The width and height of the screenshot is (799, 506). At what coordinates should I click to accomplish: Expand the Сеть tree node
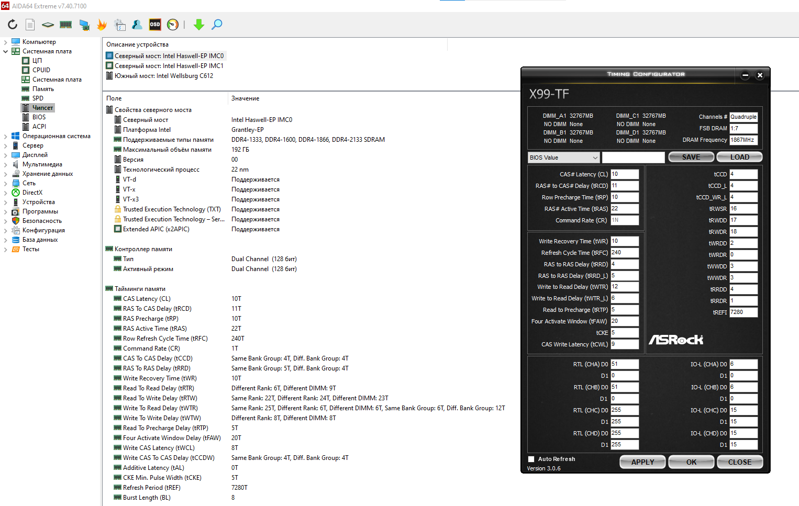point(5,183)
